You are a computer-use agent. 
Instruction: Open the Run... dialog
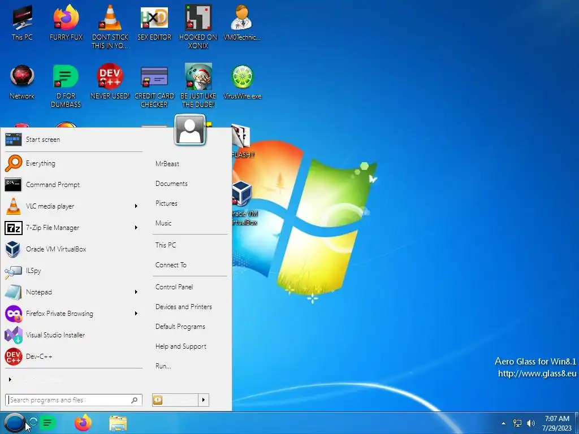pyautogui.click(x=163, y=366)
